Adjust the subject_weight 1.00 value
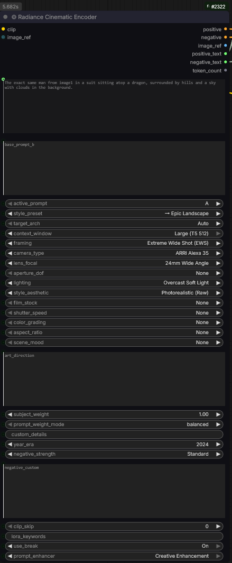The width and height of the screenshot is (232, 563). (x=114, y=414)
